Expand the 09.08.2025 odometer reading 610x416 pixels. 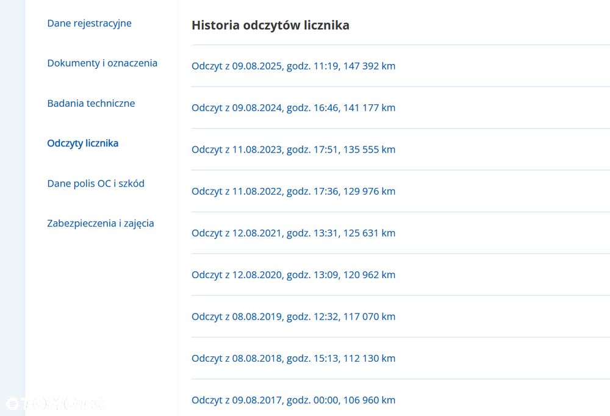click(x=293, y=66)
